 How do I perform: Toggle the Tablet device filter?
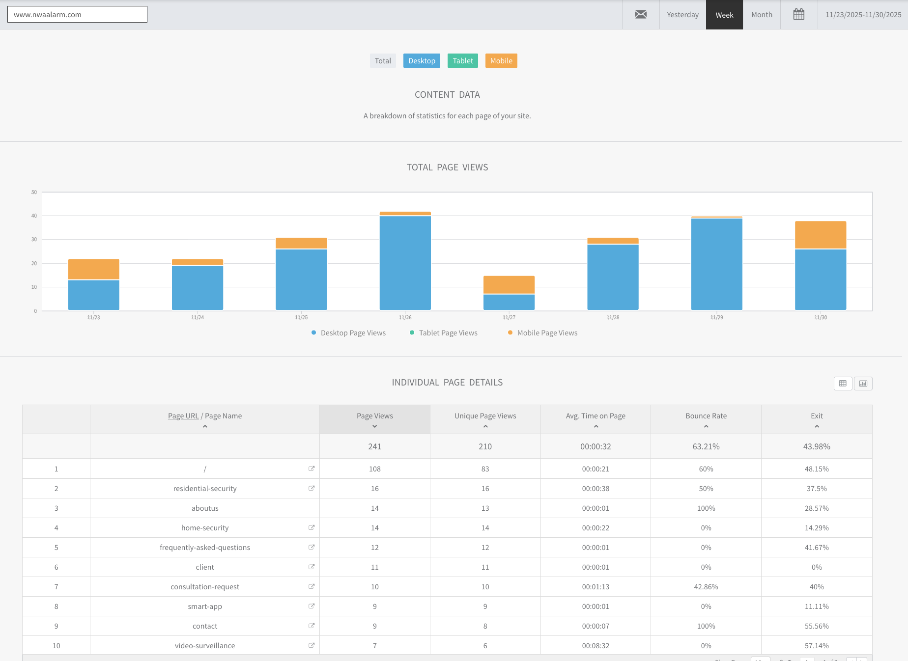(462, 61)
